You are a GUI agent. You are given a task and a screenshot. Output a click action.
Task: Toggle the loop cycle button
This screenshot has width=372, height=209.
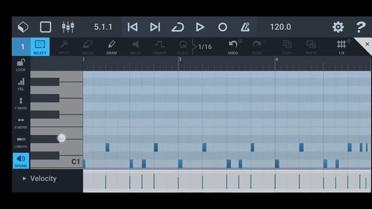click(178, 27)
